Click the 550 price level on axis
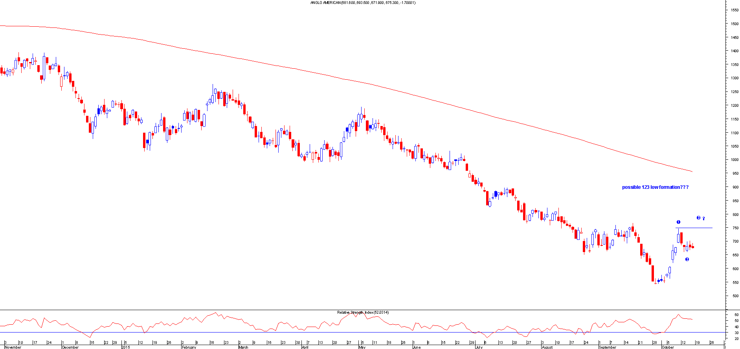Viewport: 740px width, 349px height. tap(734, 283)
